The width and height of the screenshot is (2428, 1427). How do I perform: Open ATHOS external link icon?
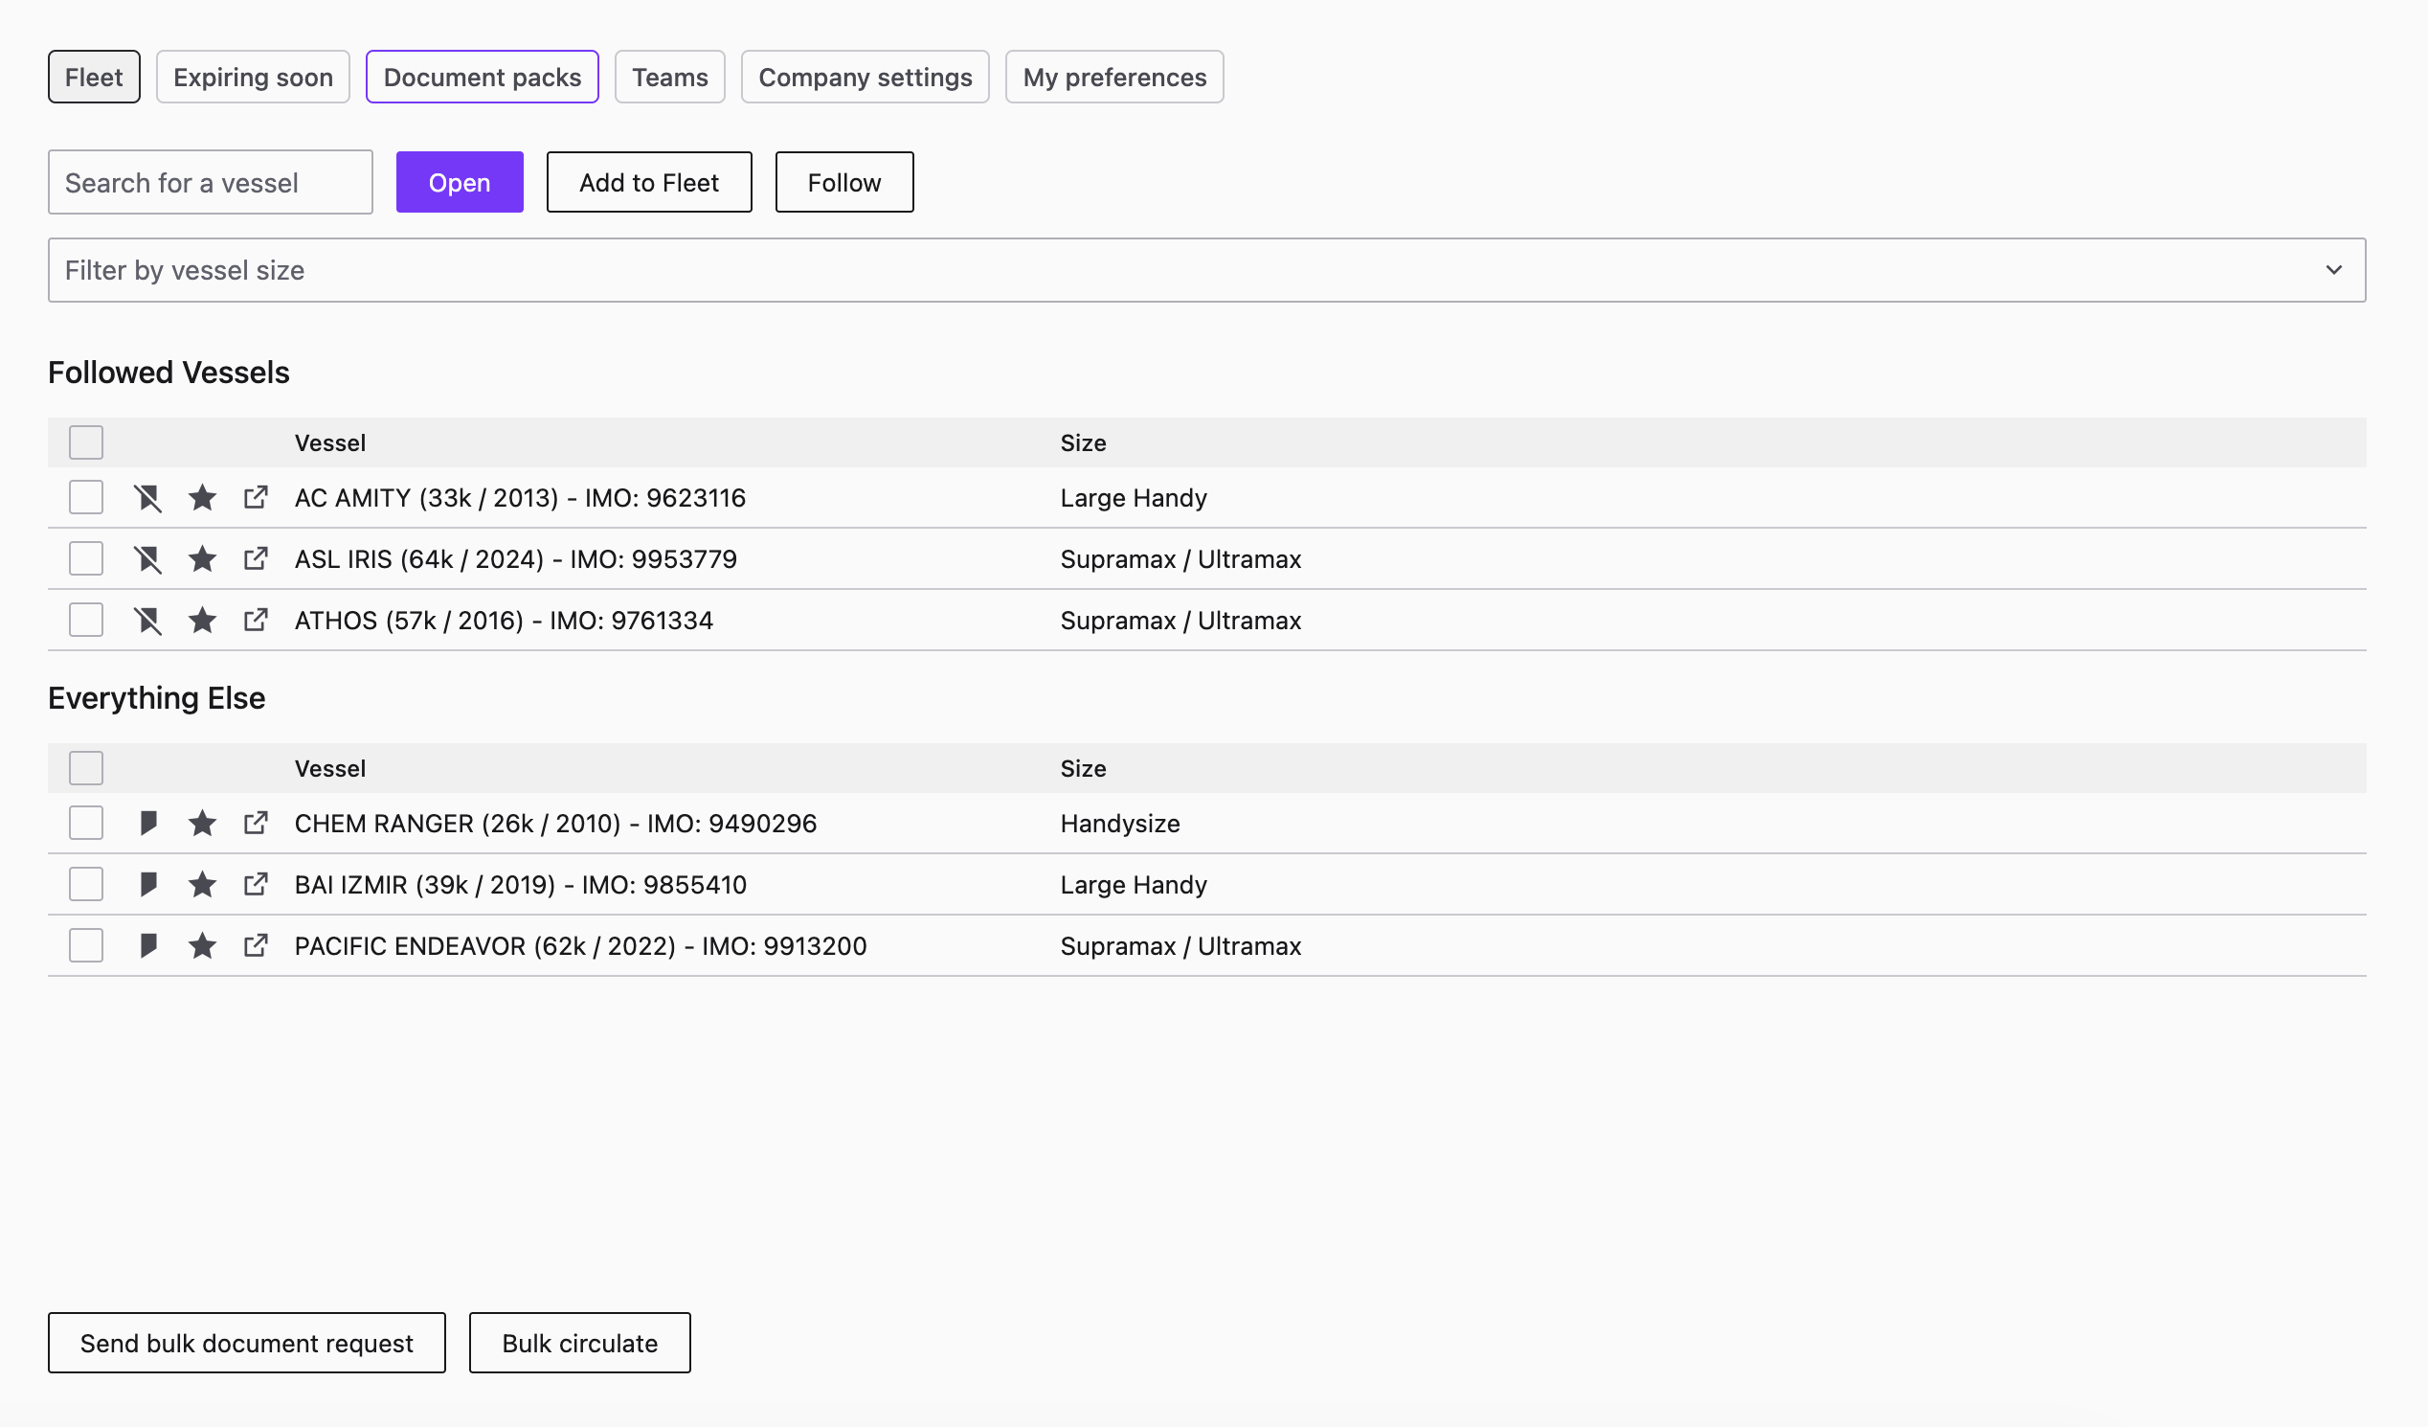[256, 621]
